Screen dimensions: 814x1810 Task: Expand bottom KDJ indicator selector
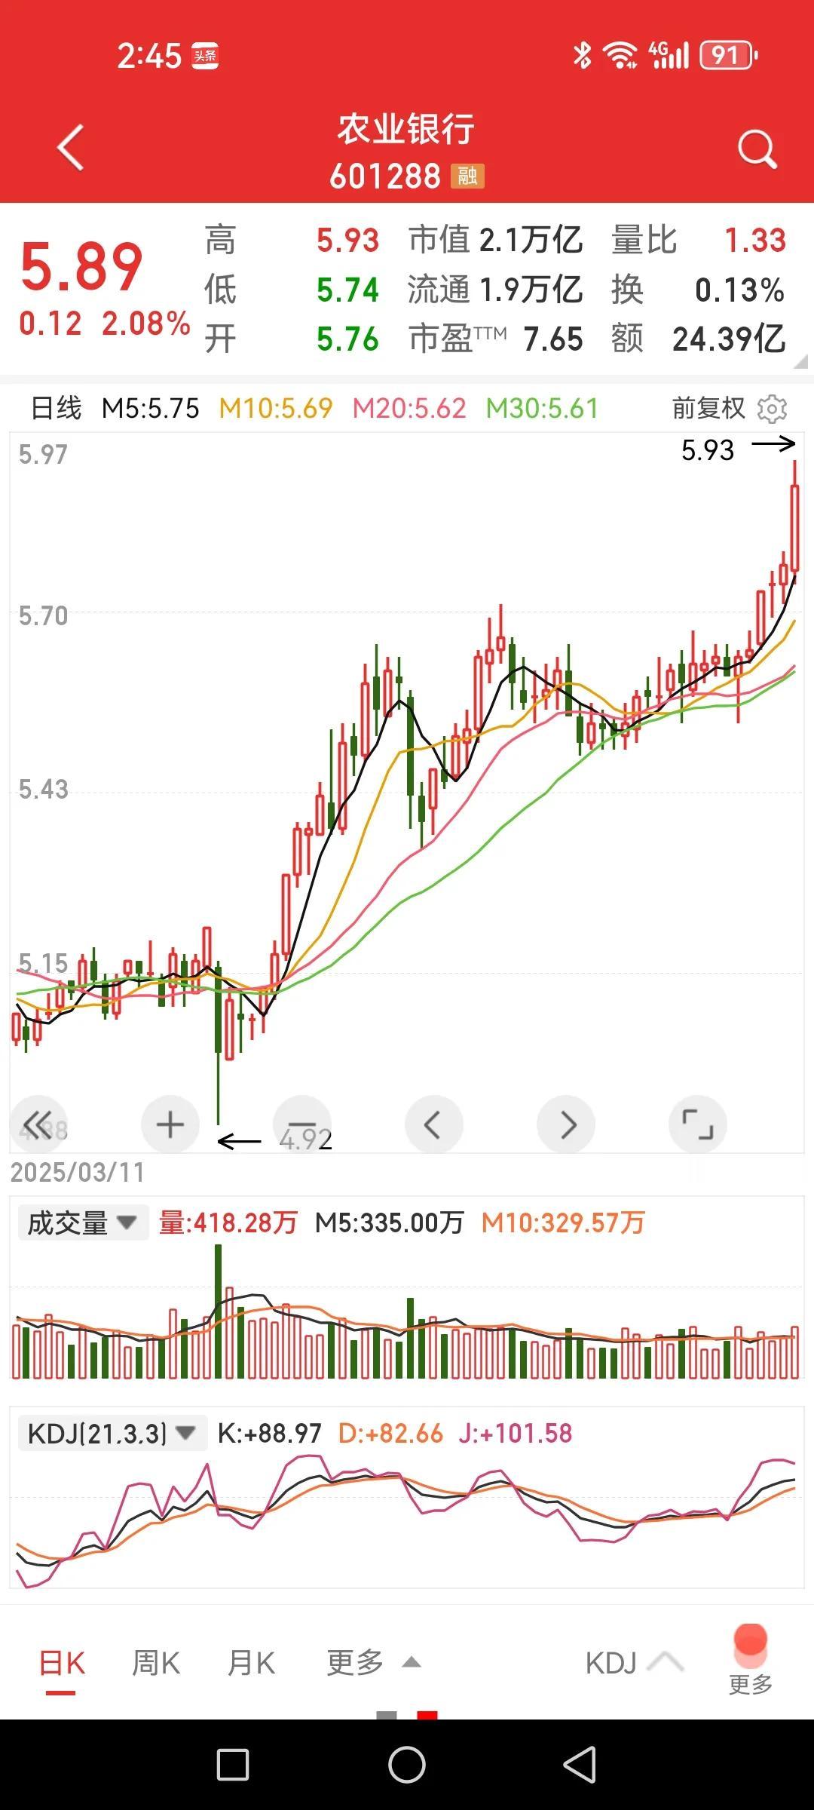pos(634,1663)
